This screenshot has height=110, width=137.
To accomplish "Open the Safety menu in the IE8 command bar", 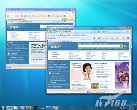I will coord(118,38).
